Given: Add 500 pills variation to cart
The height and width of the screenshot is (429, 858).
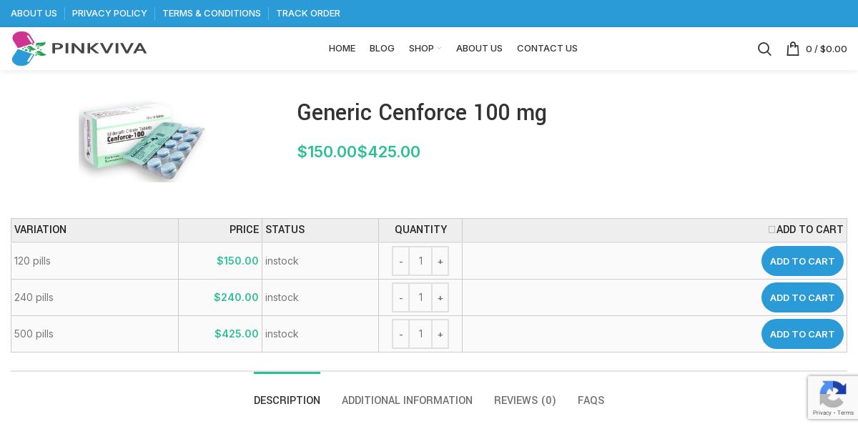Looking at the screenshot, I should point(802,334).
